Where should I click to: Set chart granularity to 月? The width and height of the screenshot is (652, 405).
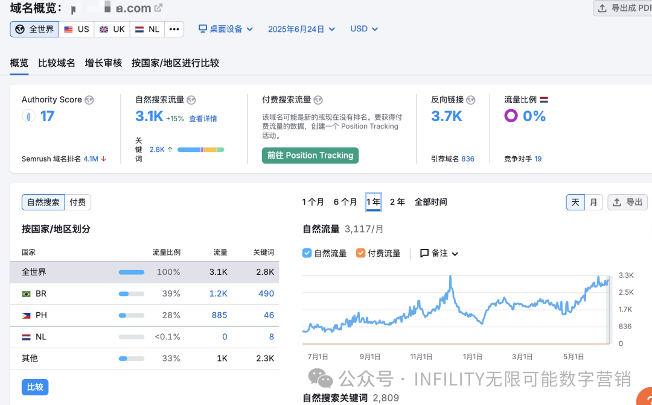coord(594,202)
